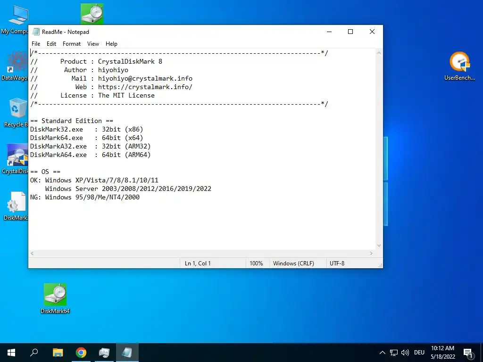Open the Format menu in Notepad
483x362 pixels.
pyautogui.click(x=72, y=44)
